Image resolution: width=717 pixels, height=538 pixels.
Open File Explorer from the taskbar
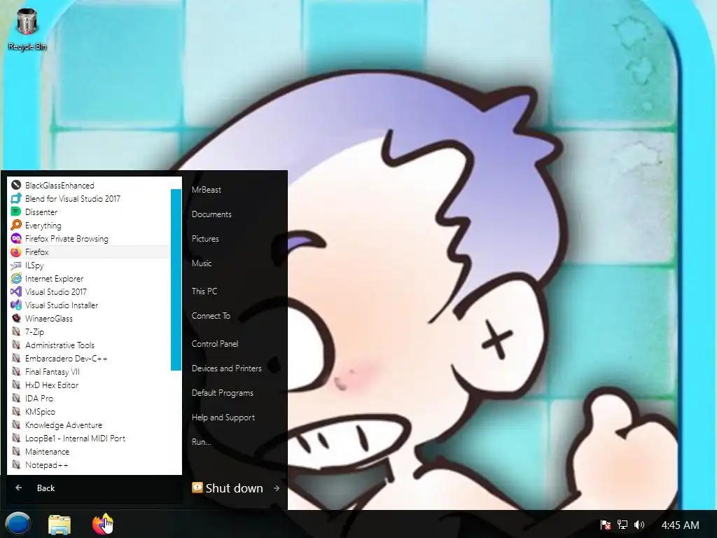pos(60,524)
